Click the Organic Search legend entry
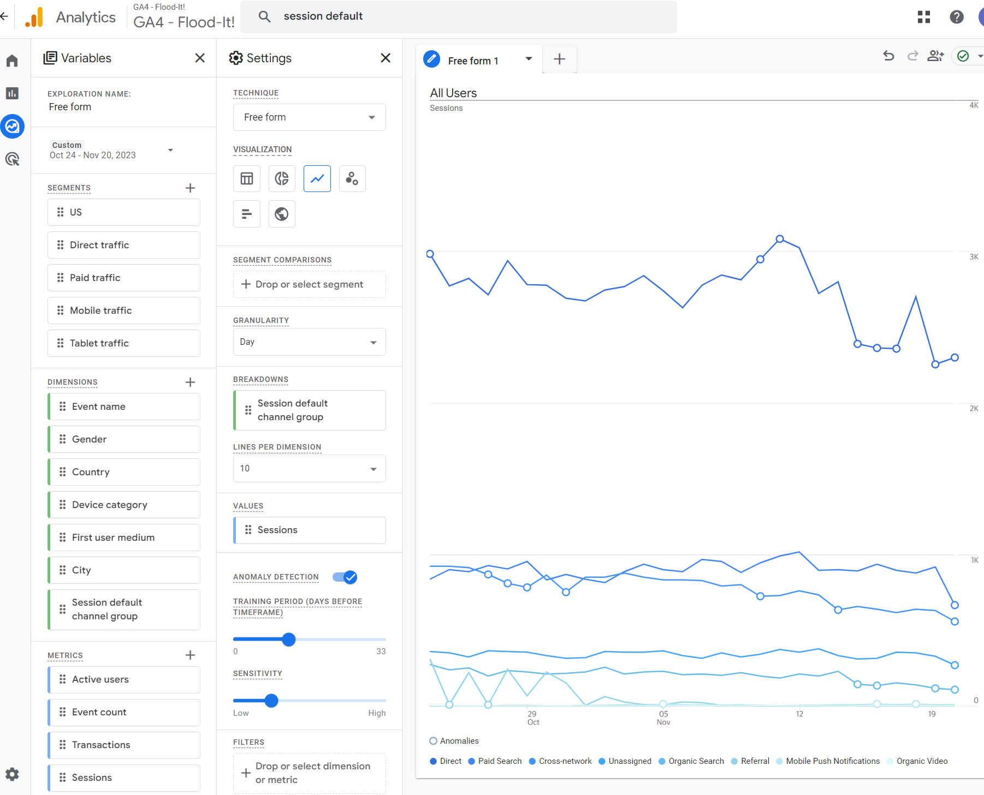The image size is (984, 795). click(x=691, y=761)
